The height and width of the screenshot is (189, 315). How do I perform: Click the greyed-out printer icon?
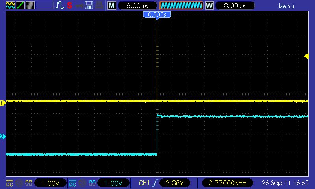[100, 6]
